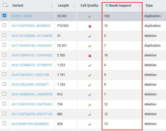
Task: Open variant link chrM:1..16568
Action: [x=22, y=16]
